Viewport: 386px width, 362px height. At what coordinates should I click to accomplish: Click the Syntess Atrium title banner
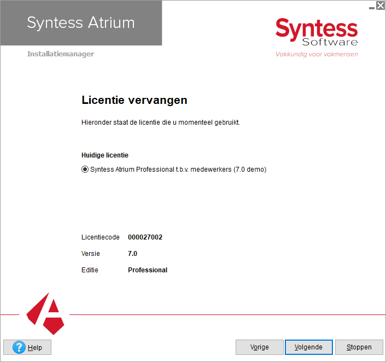81,23
